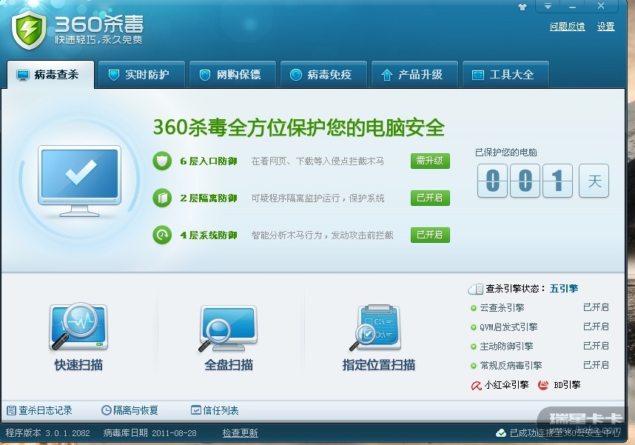The width and height of the screenshot is (635, 445).
Task: Start 快速扫描 via its icon
Action: tap(78, 327)
